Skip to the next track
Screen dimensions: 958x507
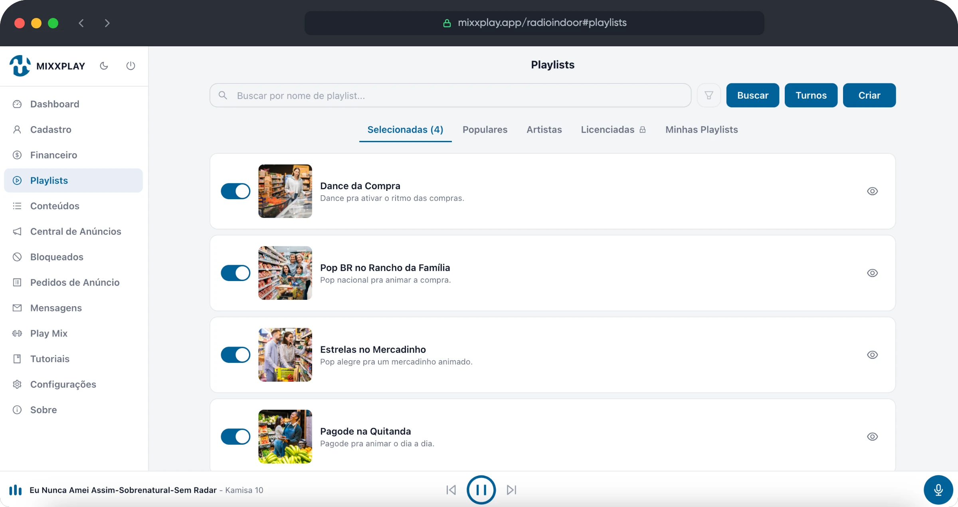click(x=511, y=490)
